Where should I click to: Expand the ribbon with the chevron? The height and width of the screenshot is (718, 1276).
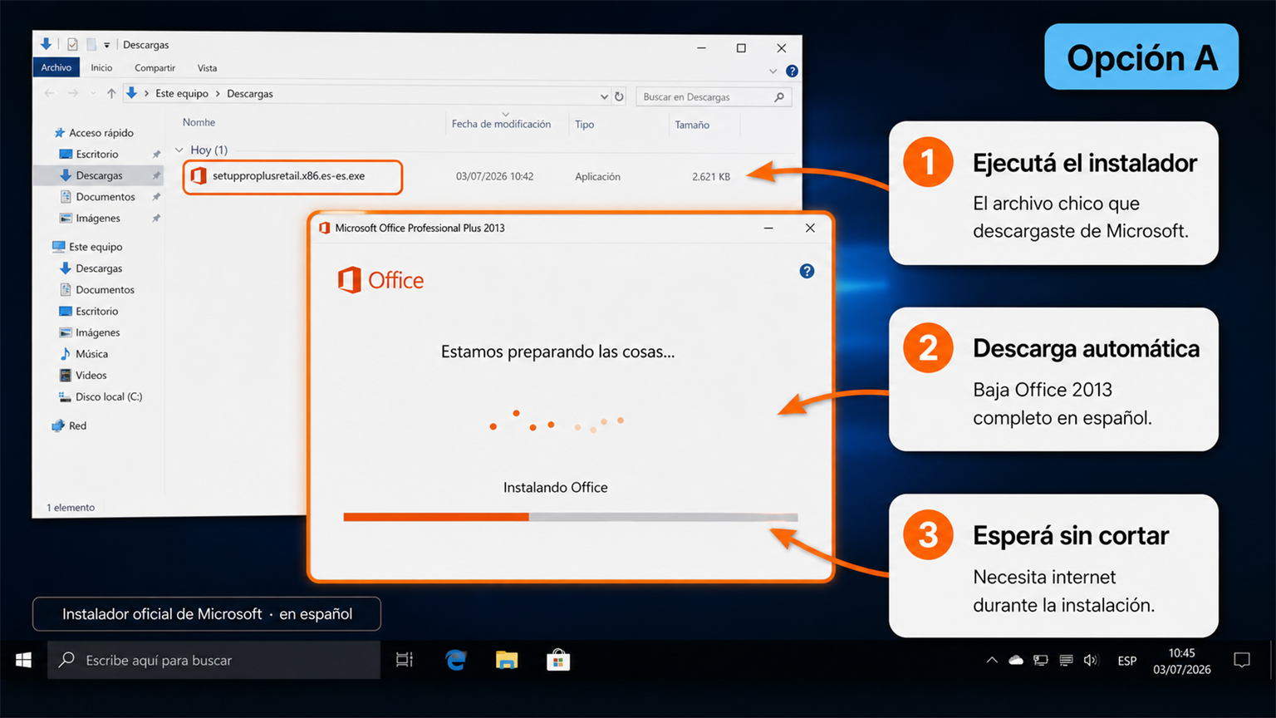(773, 71)
